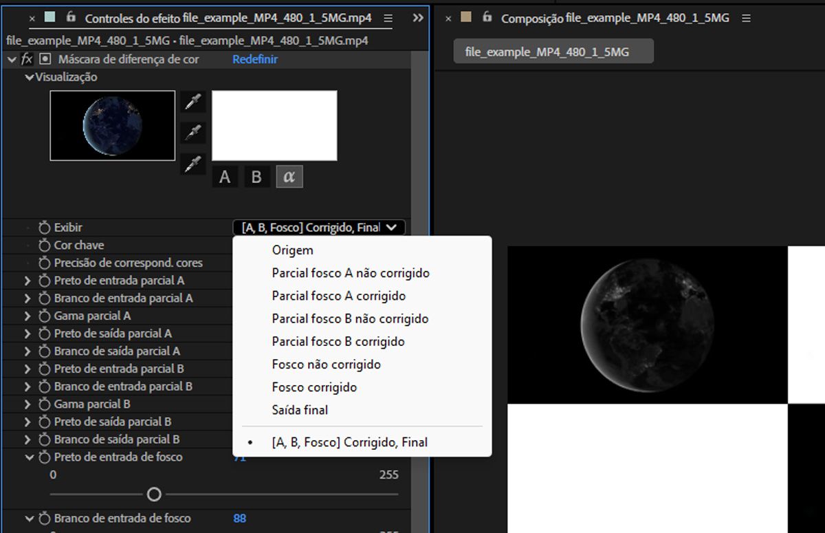Toggle stopwatch for Gama parcial B

[45, 404]
